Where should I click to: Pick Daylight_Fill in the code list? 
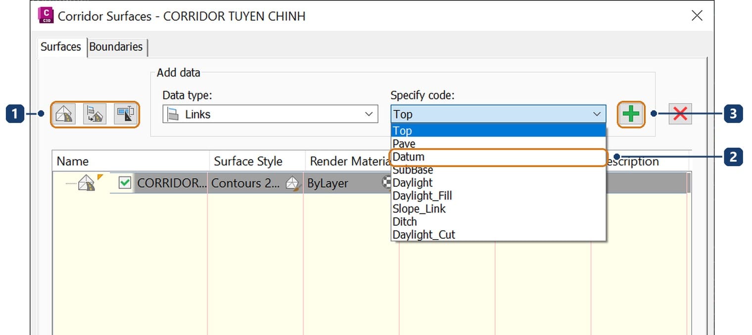pyautogui.click(x=498, y=196)
